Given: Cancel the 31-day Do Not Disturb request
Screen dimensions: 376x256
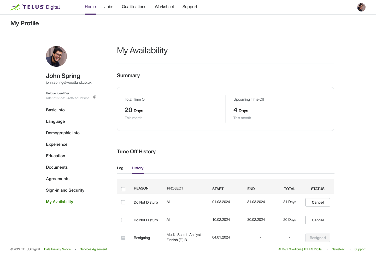Looking at the screenshot, I should click(318, 202).
